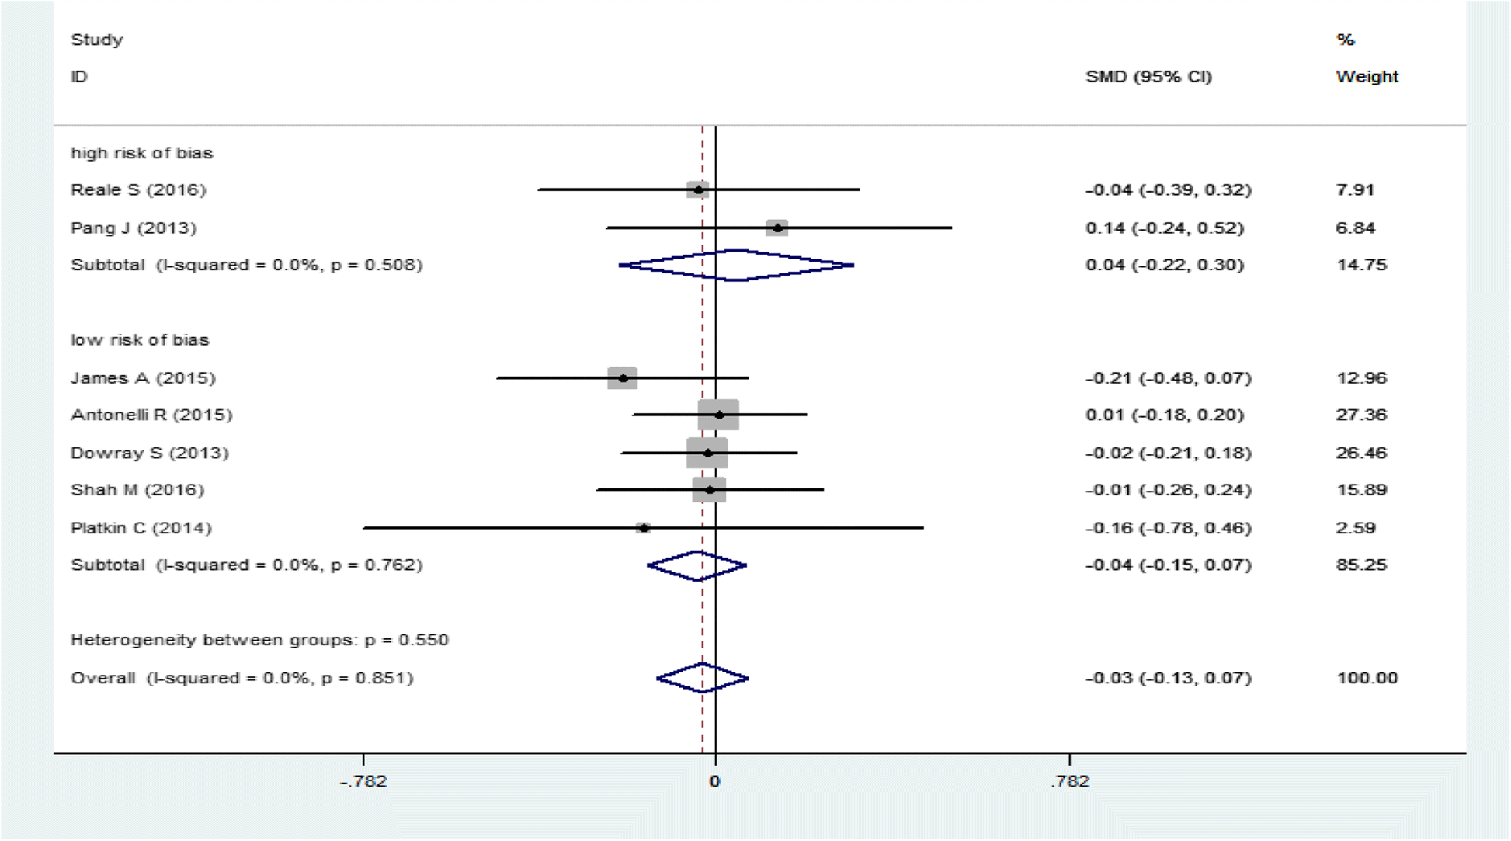Select the value -0.04 (-0.39, 0.32)
1511x841 pixels.
click(1169, 189)
